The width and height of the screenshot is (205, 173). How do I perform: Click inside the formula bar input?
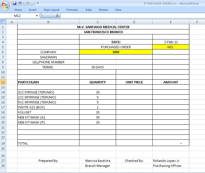133,16
